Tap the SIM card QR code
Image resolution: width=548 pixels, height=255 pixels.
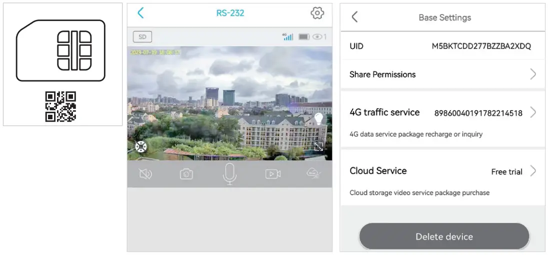(x=60, y=107)
